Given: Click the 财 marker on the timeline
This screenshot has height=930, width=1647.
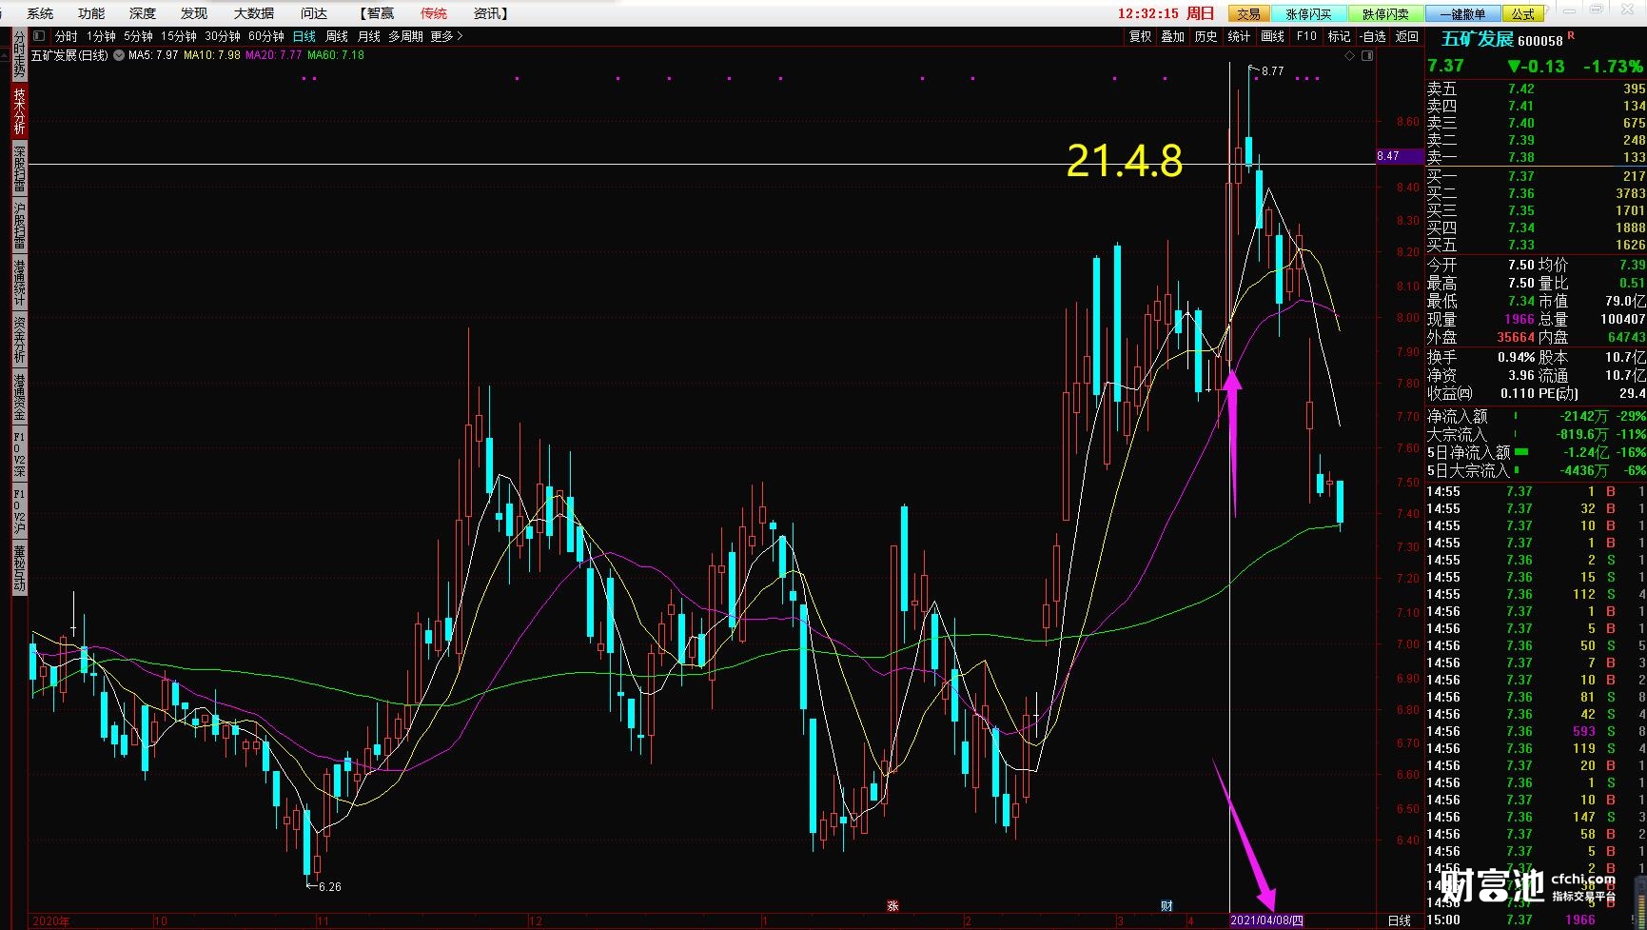Looking at the screenshot, I should tap(1167, 906).
